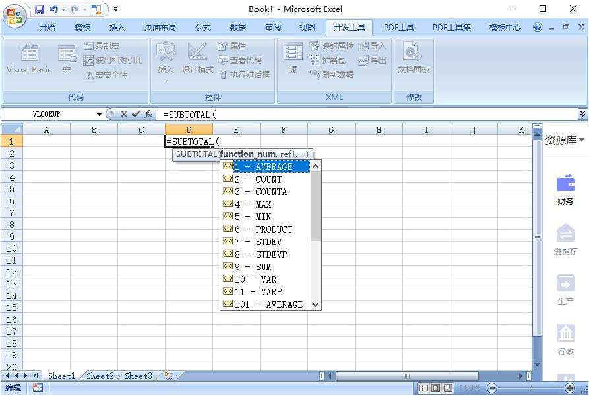Cancel formula entry with X
This screenshot has height=396, width=589.
(123, 114)
